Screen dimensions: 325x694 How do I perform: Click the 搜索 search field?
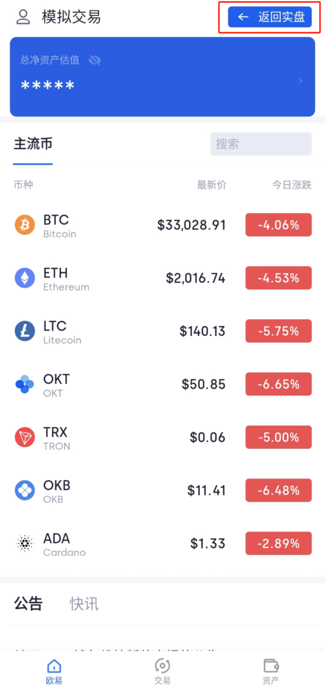click(x=261, y=144)
